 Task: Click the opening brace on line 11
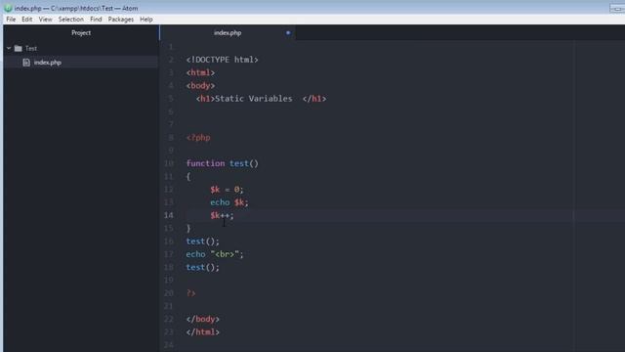pos(188,176)
